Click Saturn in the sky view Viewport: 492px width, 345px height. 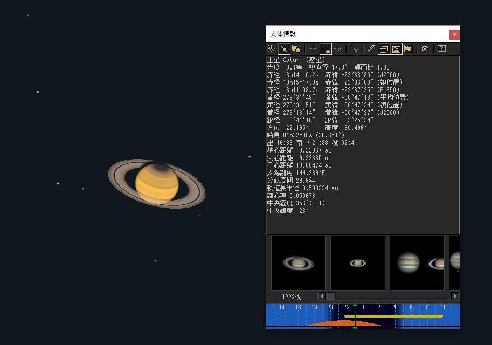click(157, 184)
